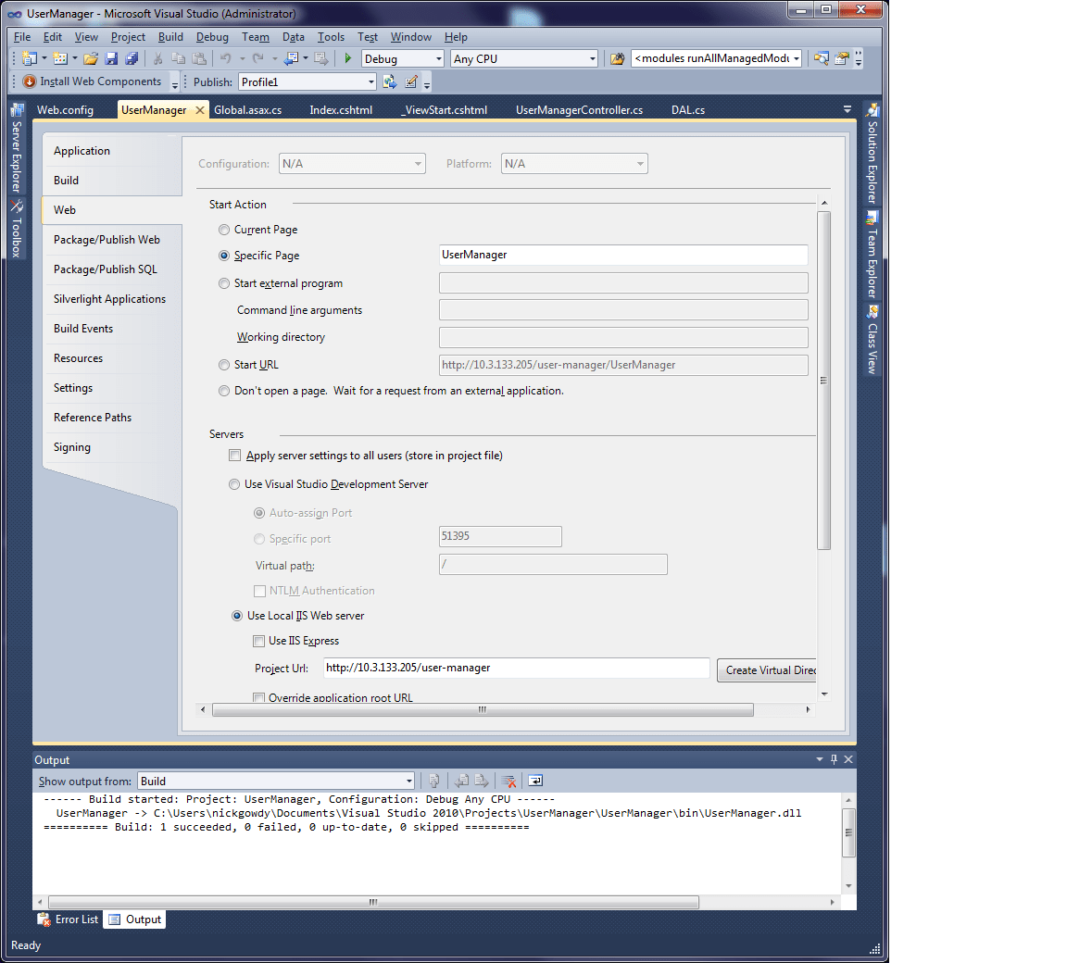Click the Navigate Forward icon
Screen dimensions: 1067x963
click(x=321, y=58)
